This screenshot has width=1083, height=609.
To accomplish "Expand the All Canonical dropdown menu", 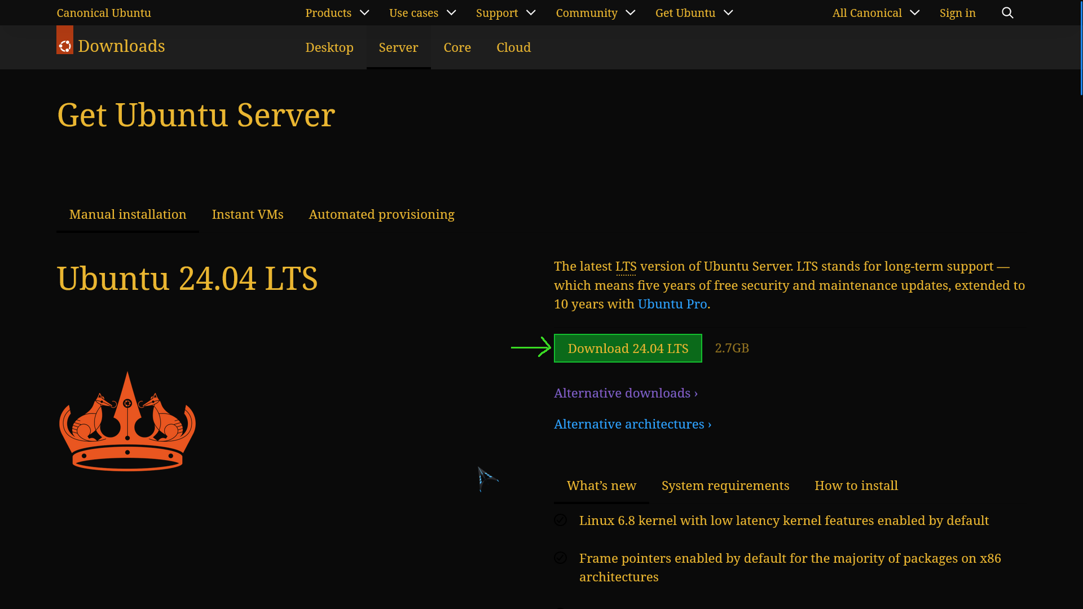I will [876, 12].
